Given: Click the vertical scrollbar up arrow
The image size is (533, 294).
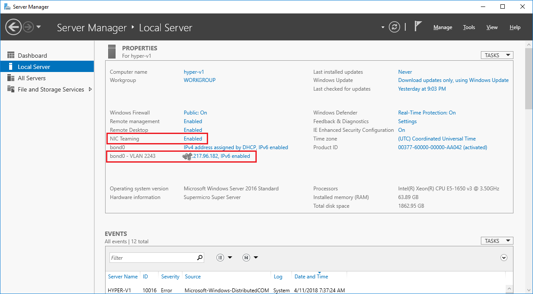Looking at the screenshot, I should coord(529,45).
